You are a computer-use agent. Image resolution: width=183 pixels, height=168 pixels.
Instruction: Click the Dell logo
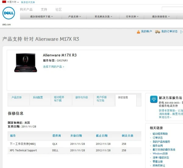[9, 13]
